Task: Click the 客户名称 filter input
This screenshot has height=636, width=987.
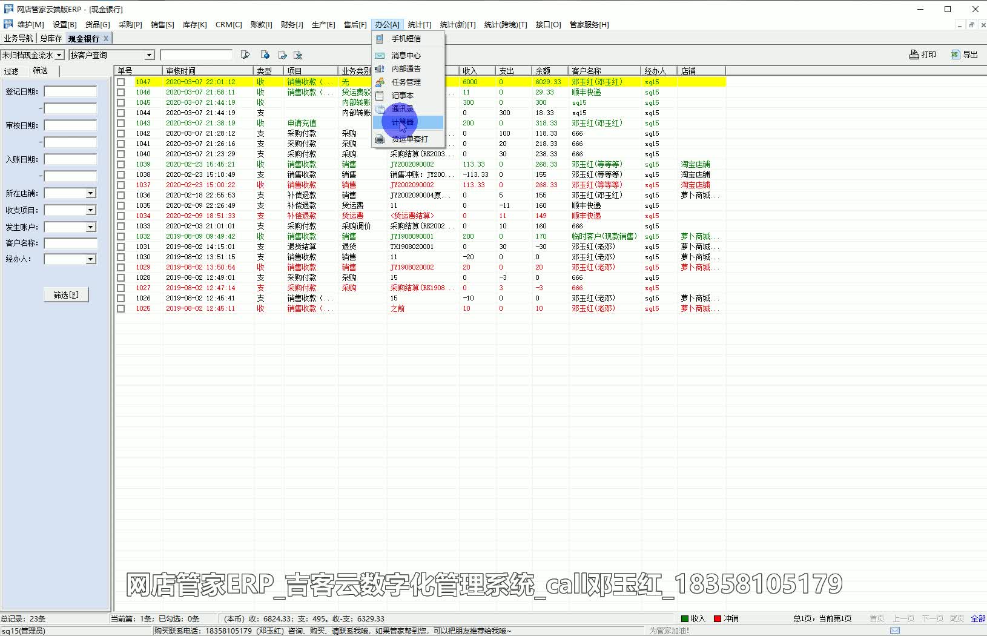Action: (70, 243)
